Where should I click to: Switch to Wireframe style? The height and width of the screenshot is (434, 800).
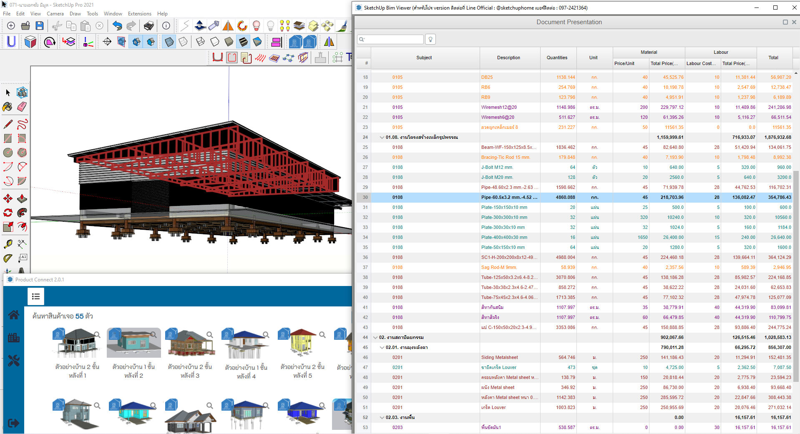tap(201, 42)
